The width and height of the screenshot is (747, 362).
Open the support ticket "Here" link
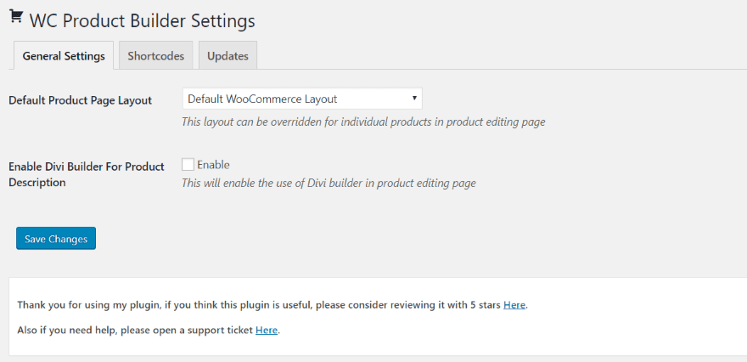point(267,330)
